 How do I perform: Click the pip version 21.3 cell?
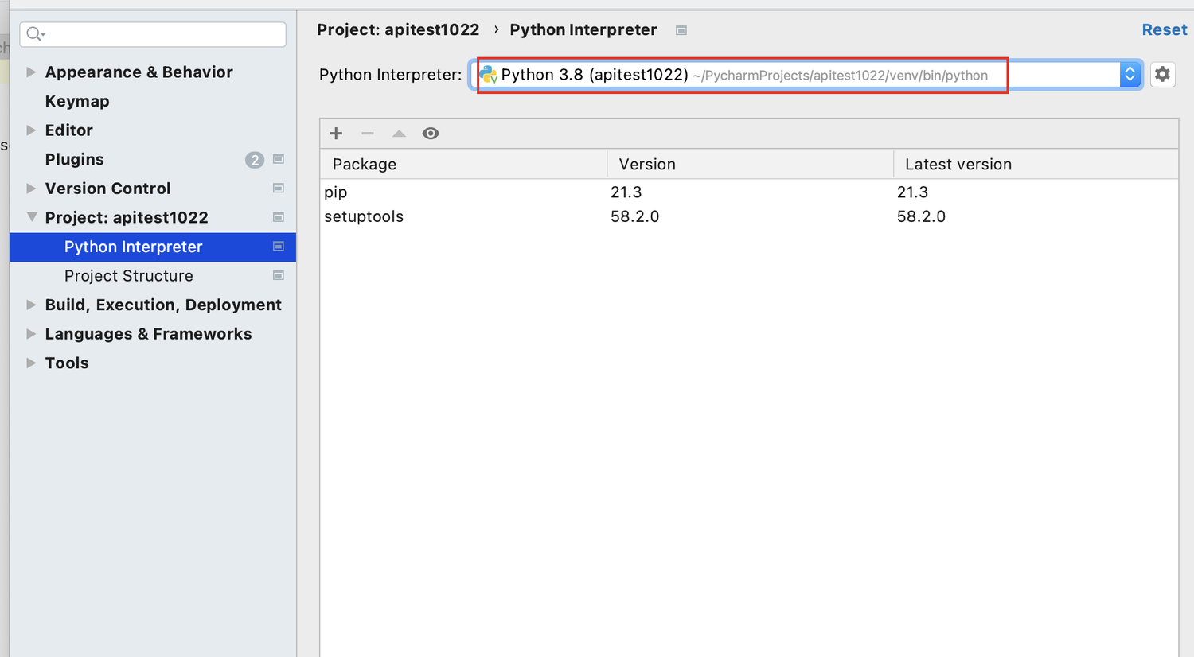626,192
